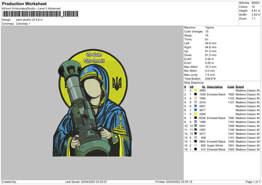Click the Up value "61.0 mm"
The height and width of the screenshot is (185, 262).
tap(211, 51)
